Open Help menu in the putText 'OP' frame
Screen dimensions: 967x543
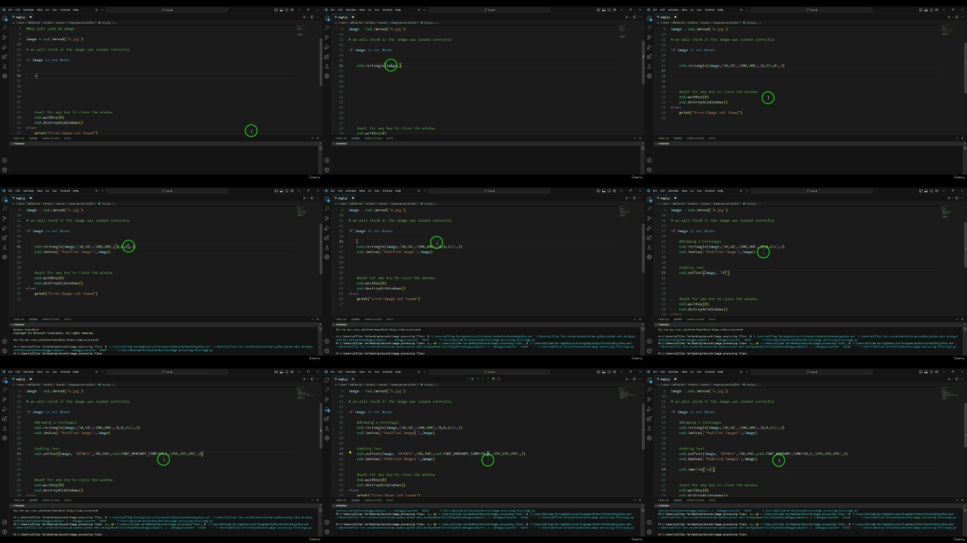point(720,191)
